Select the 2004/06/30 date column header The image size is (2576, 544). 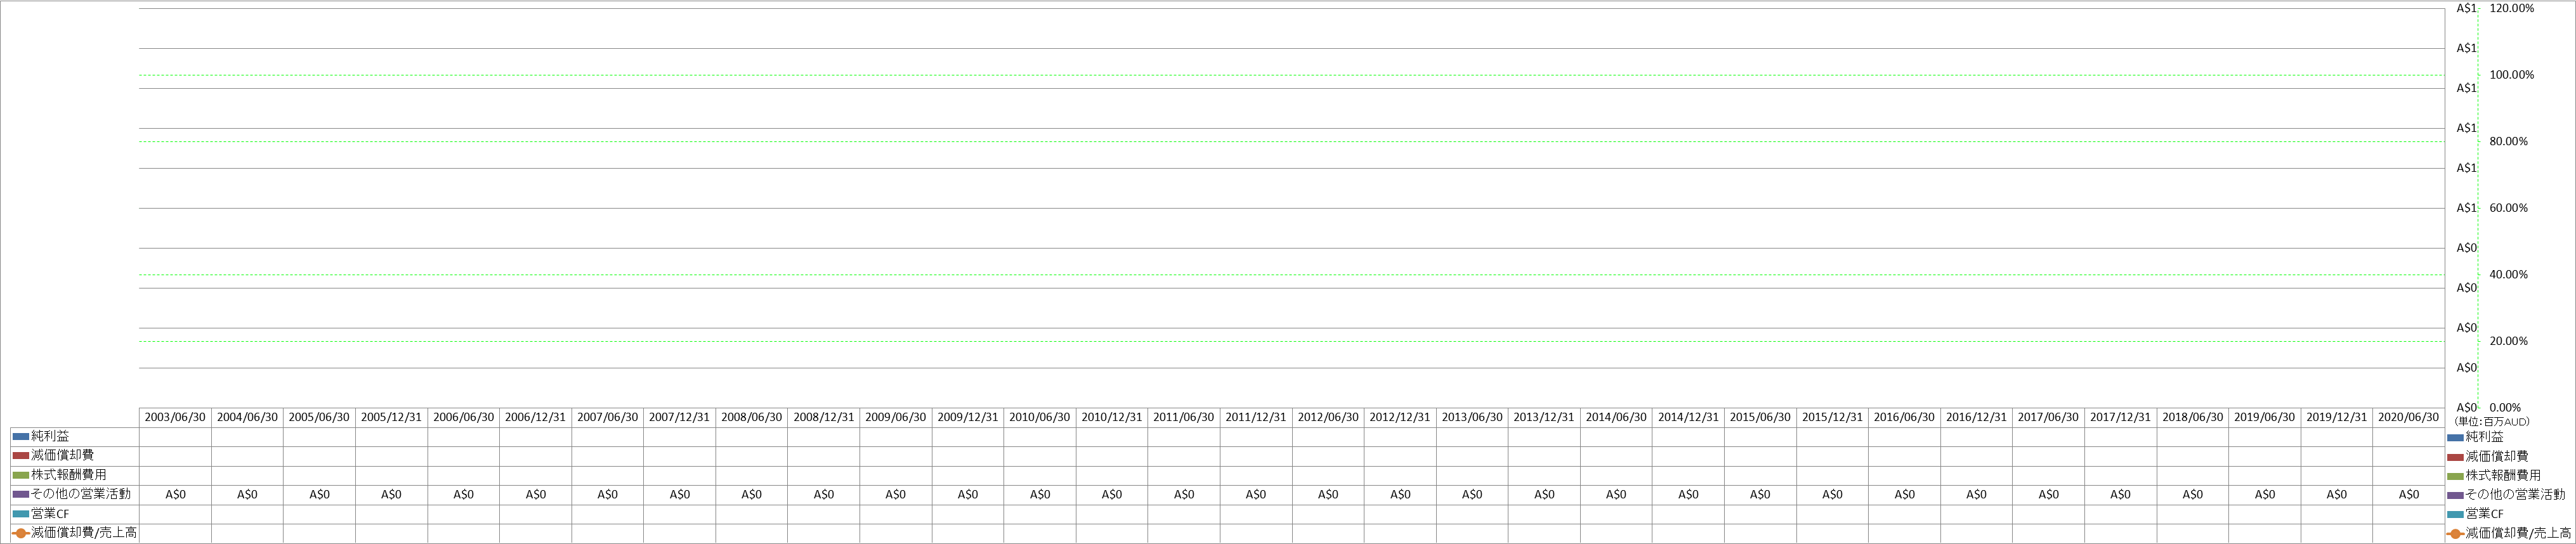[x=247, y=417]
